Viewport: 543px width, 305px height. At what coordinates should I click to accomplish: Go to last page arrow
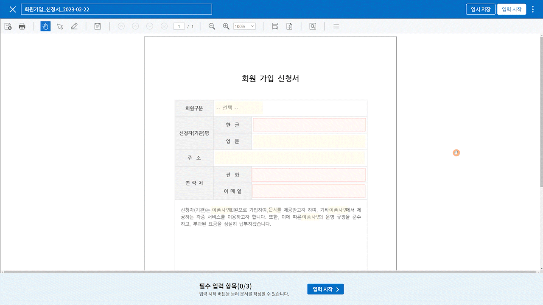tap(164, 26)
